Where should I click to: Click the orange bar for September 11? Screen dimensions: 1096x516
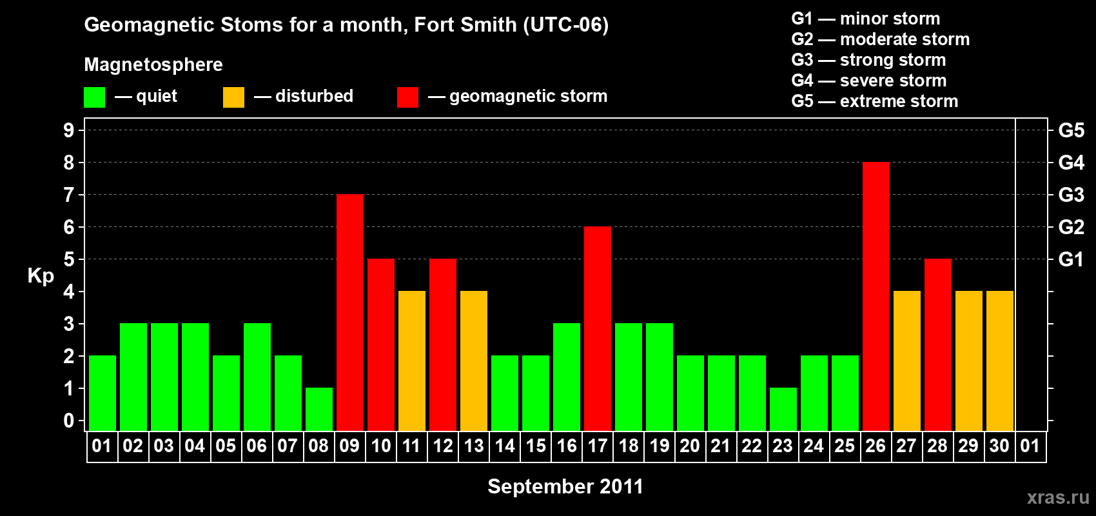(x=411, y=361)
